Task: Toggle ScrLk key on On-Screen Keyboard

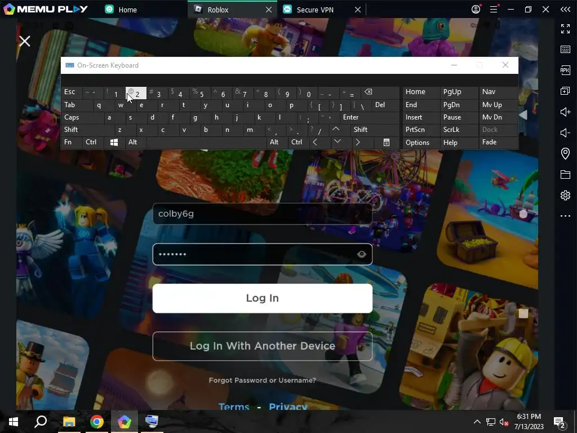Action: tap(459, 130)
